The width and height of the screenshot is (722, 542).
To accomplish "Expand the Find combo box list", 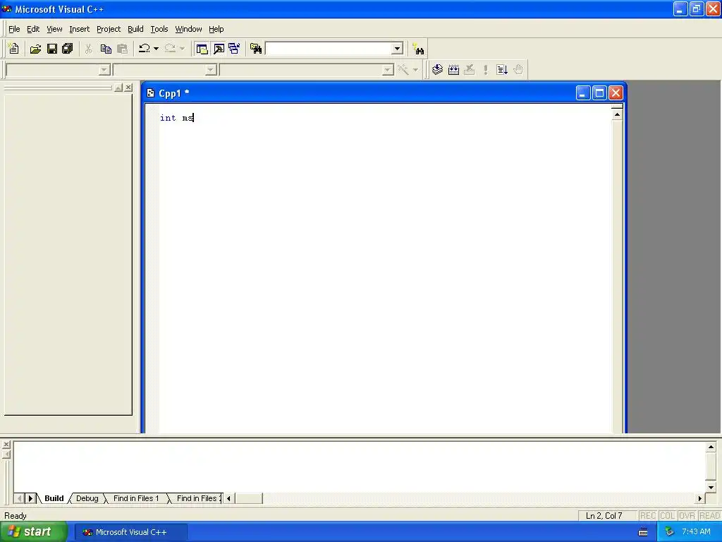I will pyautogui.click(x=398, y=49).
